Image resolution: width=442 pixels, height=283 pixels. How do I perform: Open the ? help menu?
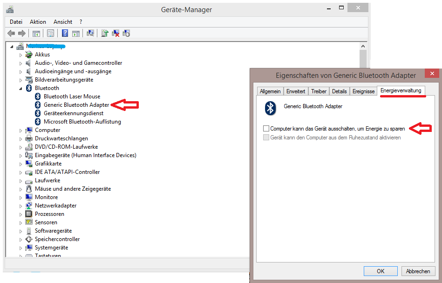pyautogui.click(x=81, y=22)
